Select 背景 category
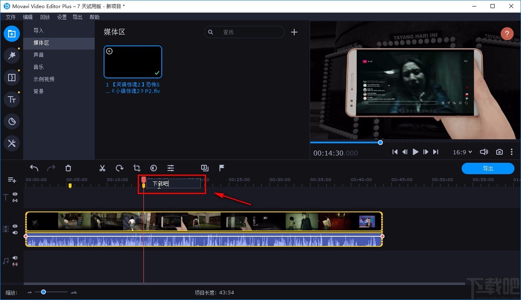The height and width of the screenshot is (300, 521). click(x=59, y=91)
